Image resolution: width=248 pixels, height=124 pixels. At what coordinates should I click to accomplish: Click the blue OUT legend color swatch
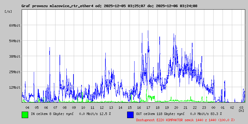click(x=130, y=115)
